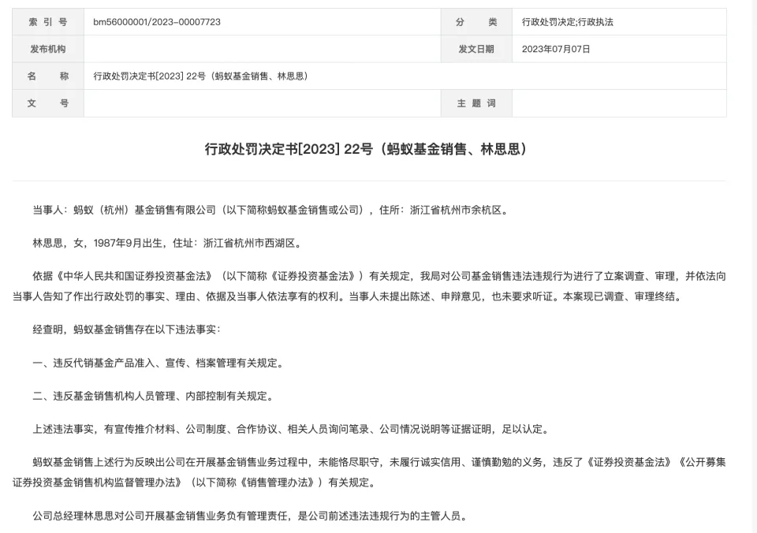
Task: Click item 二 about 人员管理、内部控制
Action: 152,396
